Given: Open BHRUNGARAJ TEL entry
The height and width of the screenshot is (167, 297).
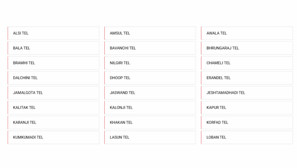Looking at the screenshot, I should 247,48.
